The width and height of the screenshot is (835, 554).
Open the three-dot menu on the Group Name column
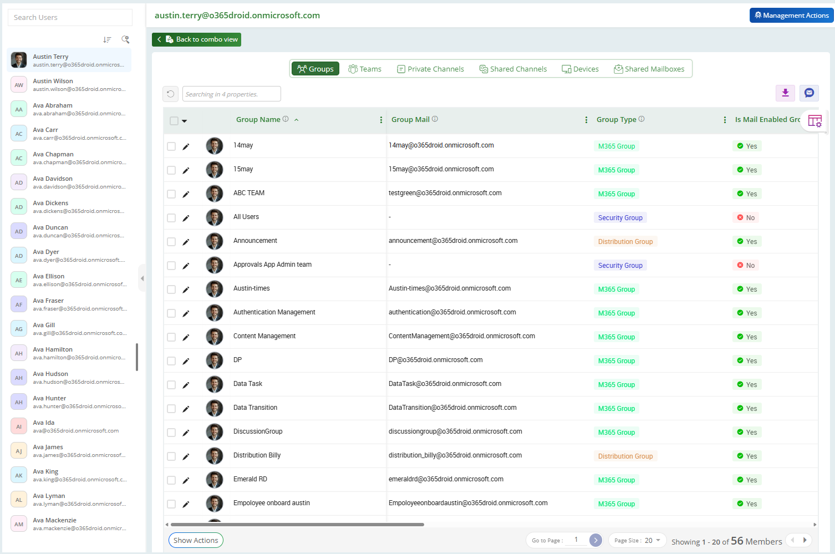click(x=381, y=119)
